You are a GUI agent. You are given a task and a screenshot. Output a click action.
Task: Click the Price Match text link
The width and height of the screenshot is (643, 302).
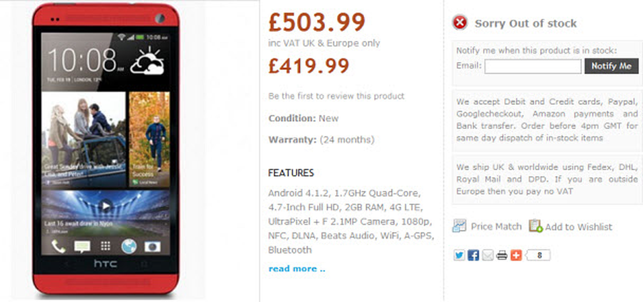pos(496,227)
